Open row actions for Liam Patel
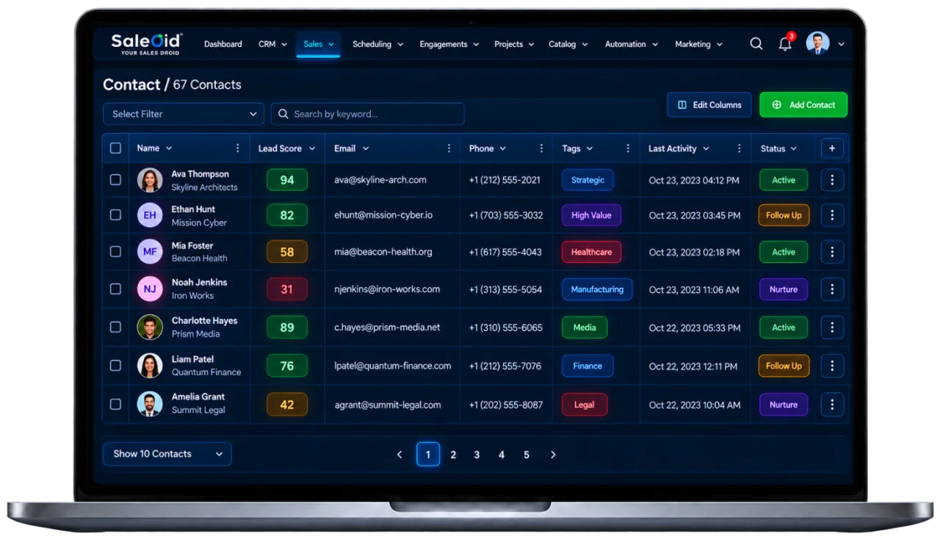Image resolution: width=940 pixels, height=536 pixels. (x=832, y=366)
